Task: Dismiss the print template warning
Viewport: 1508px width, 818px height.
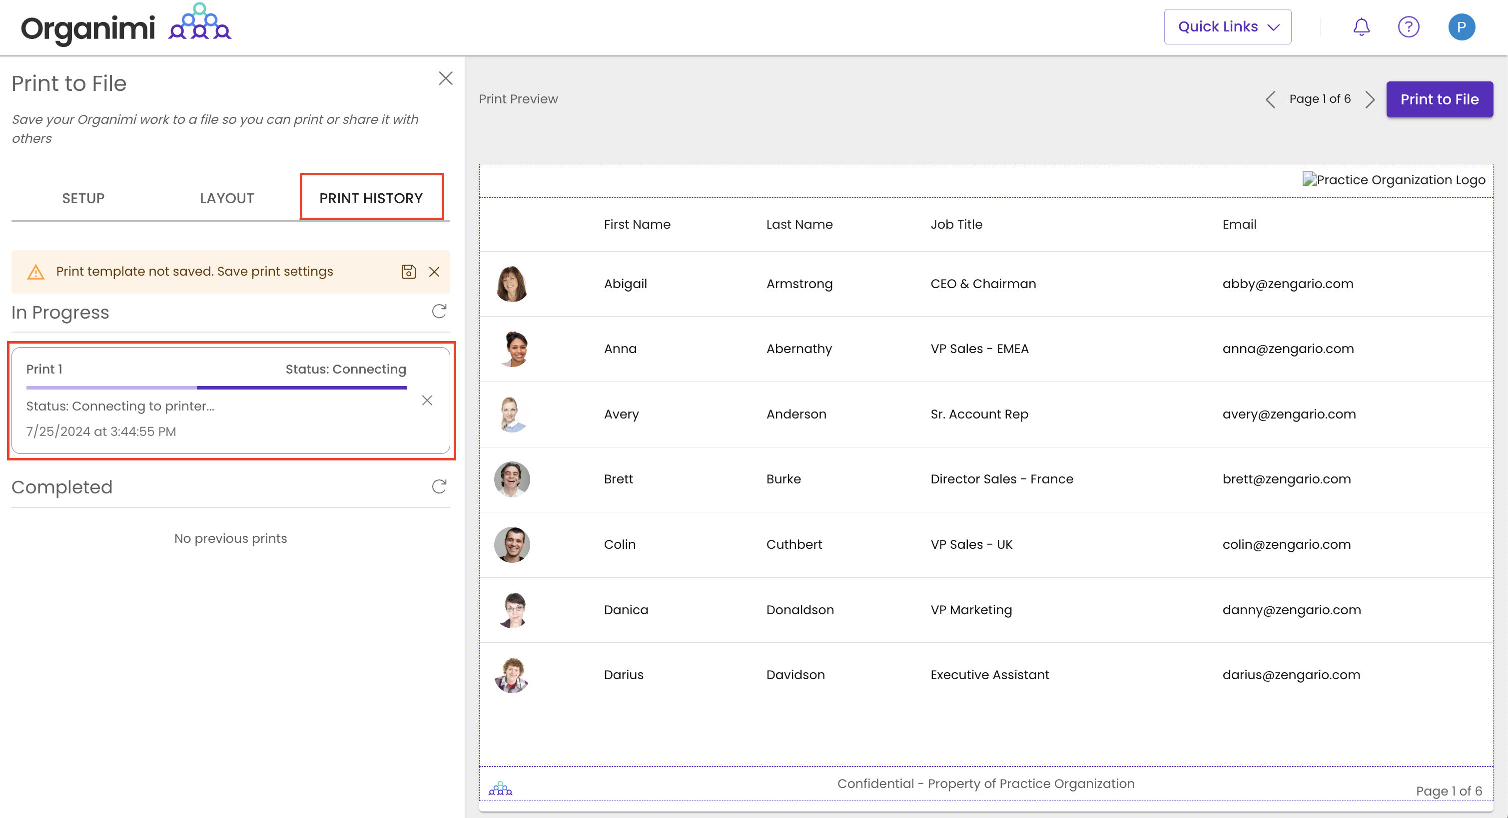Action: (434, 272)
